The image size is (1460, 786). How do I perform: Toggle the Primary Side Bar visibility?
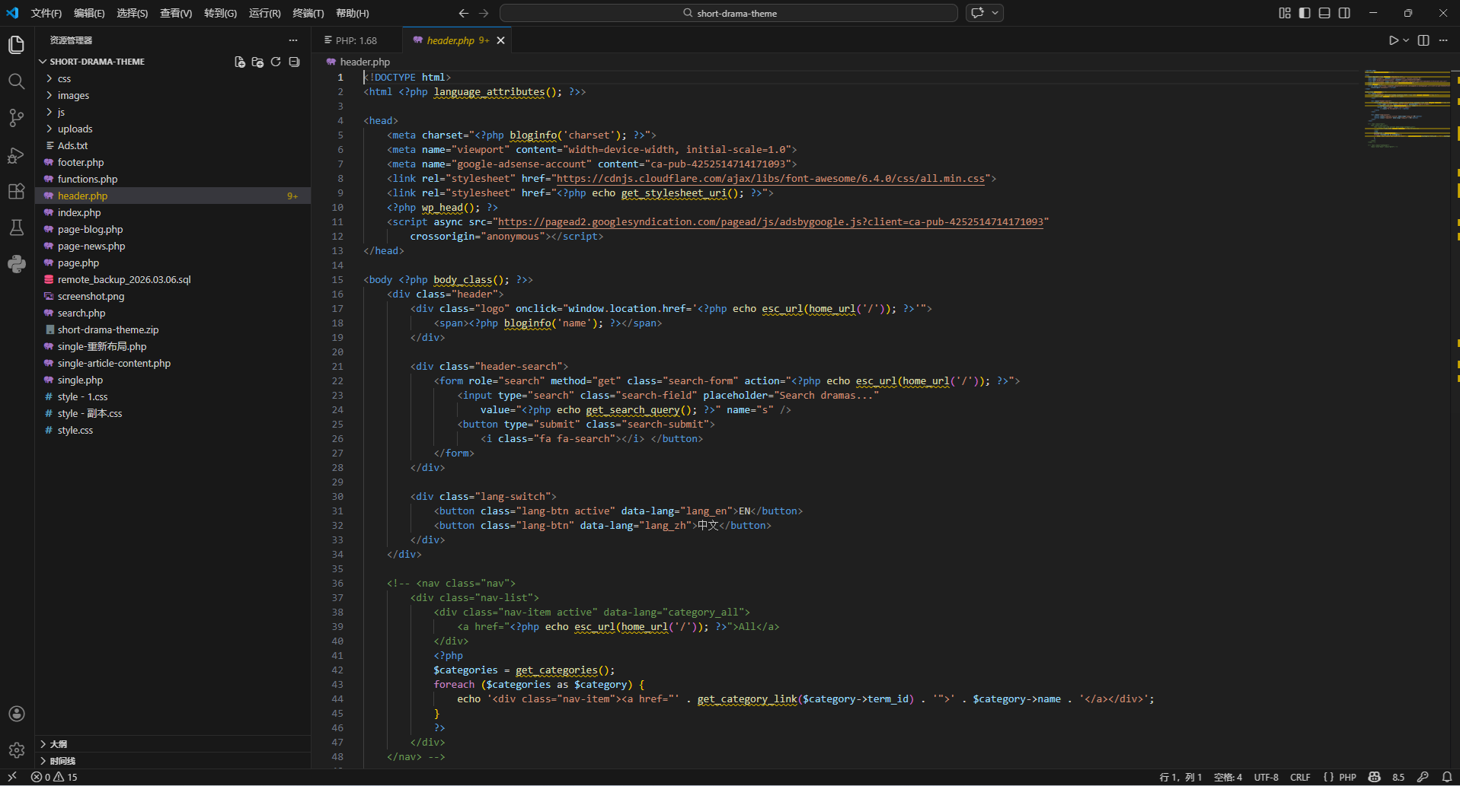1304,13
